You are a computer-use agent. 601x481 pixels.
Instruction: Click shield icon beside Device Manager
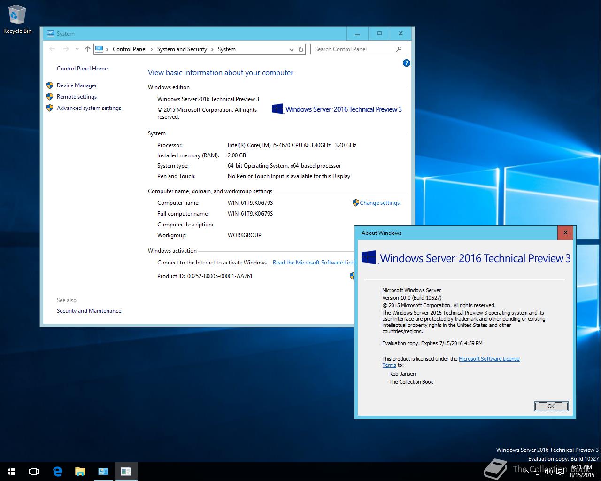pyautogui.click(x=50, y=85)
